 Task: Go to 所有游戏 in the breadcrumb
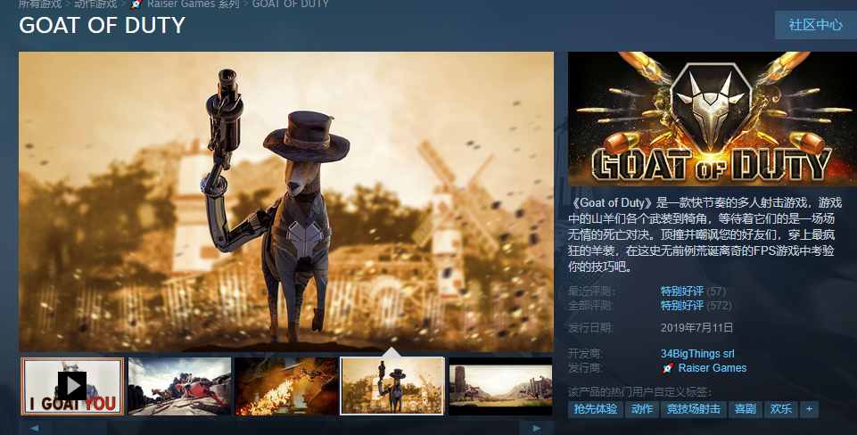[40, 4]
